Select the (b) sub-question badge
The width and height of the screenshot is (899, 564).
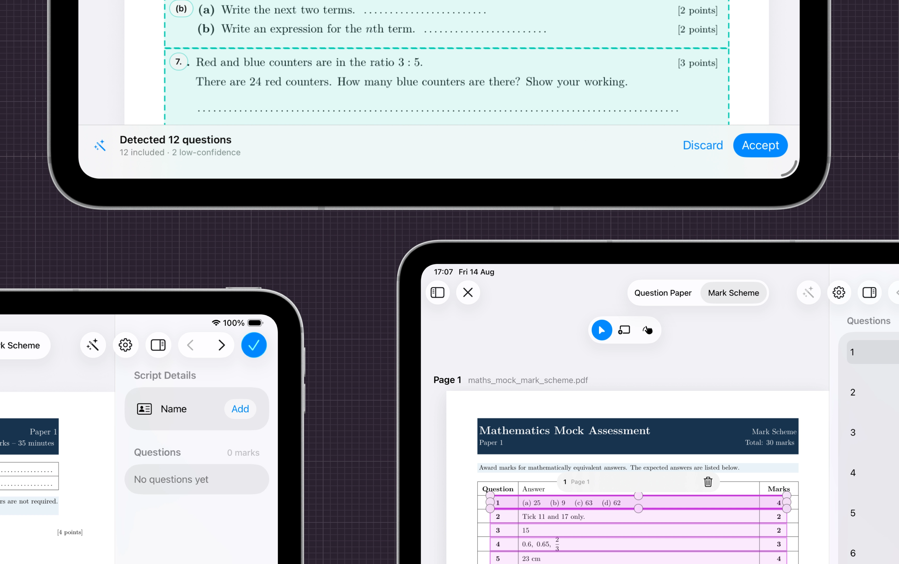click(181, 8)
